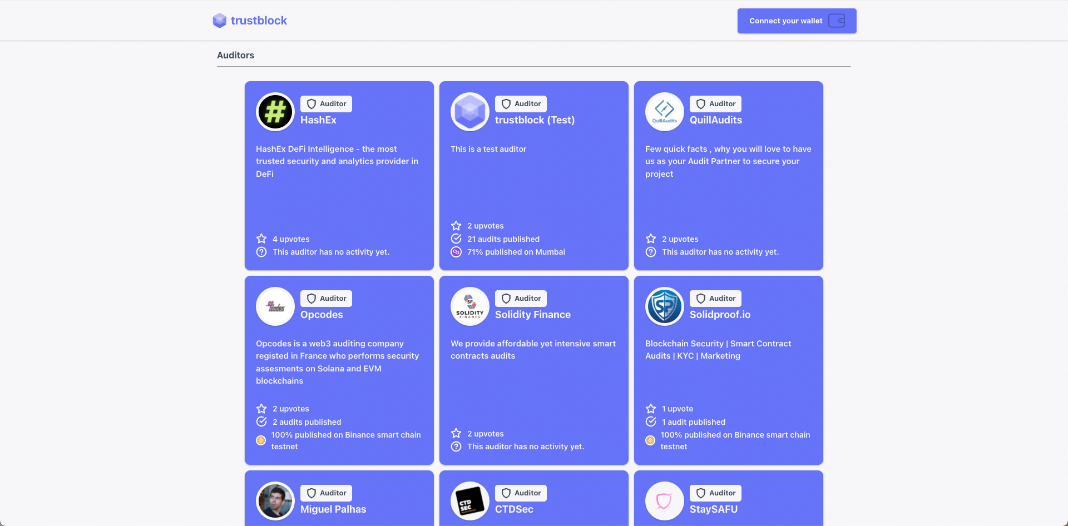Click 'This is a test auditor' description
This screenshot has height=526, width=1068.
tap(488, 149)
